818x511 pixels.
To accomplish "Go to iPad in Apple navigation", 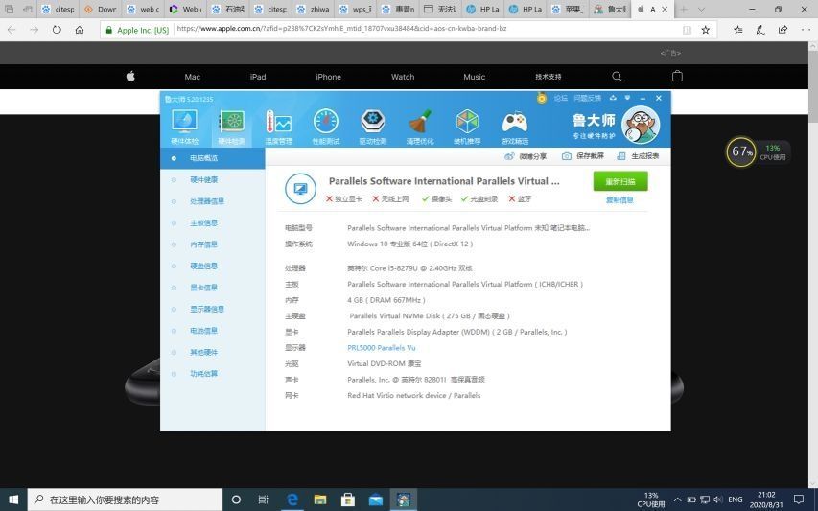I will (x=258, y=77).
